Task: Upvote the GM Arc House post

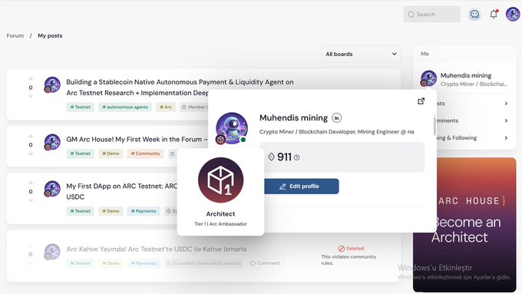Action: [x=31, y=136]
